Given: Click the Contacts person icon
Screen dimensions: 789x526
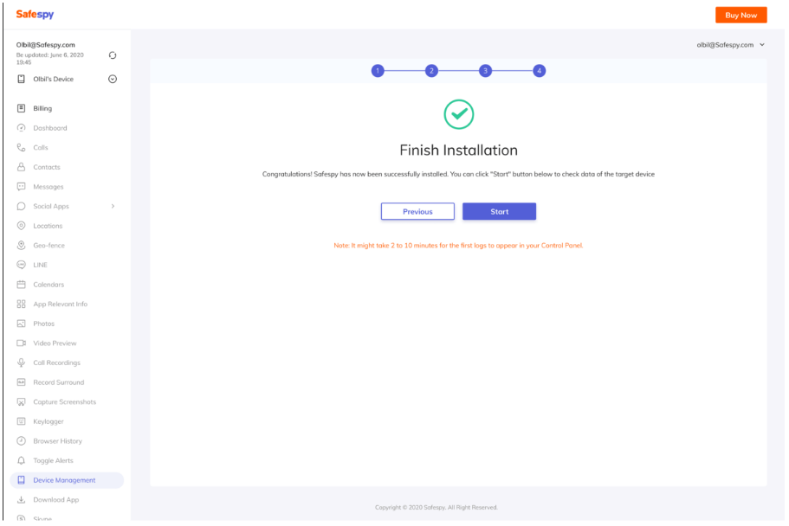Looking at the screenshot, I should (x=21, y=167).
